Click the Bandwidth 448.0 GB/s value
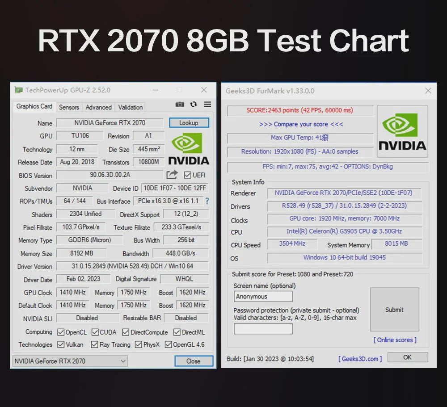Image resolution: width=447 pixels, height=407 pixels. (181, 253)
